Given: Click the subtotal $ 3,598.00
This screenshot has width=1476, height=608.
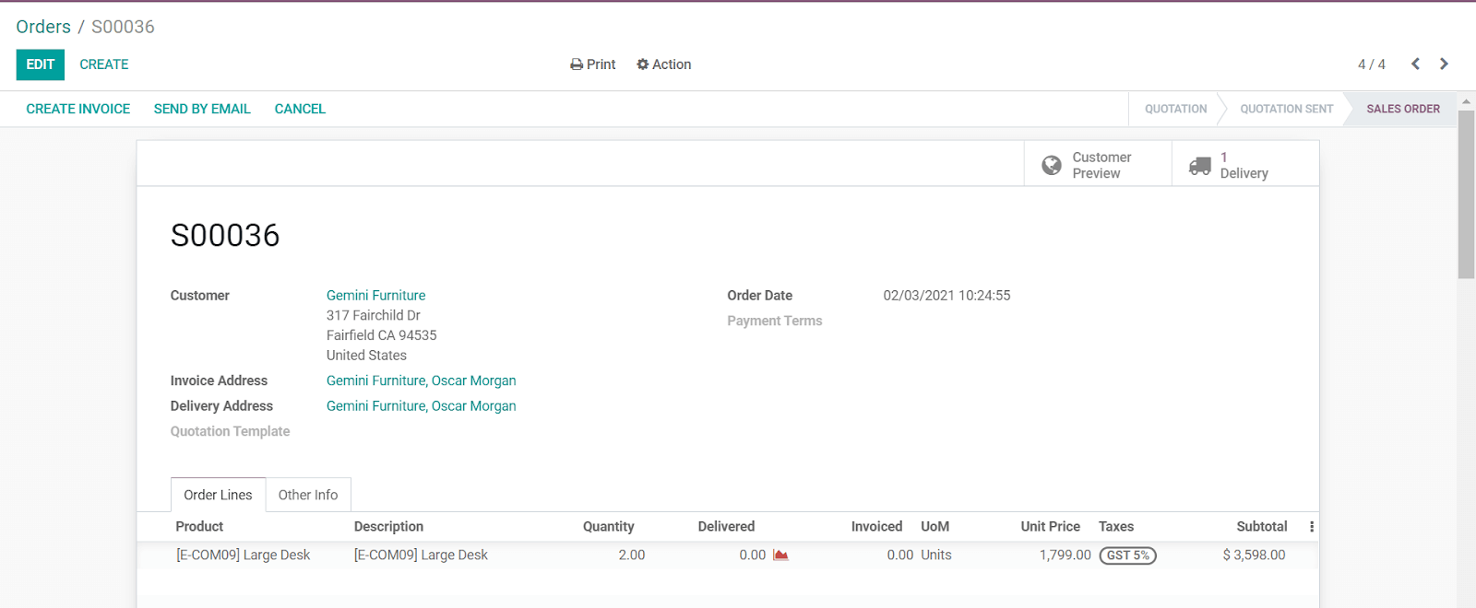Looking at the screenshot, I should (x=1254, y=555).
